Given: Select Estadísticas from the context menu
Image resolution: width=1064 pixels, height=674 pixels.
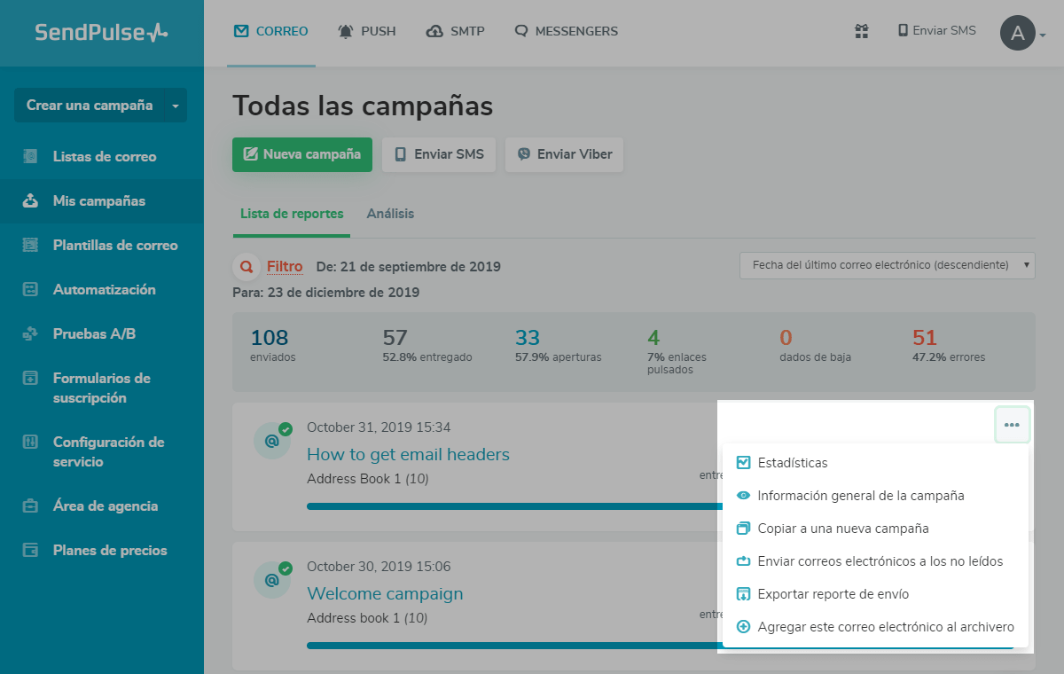Looking at the screenshot, I should (x=792, y=463).
